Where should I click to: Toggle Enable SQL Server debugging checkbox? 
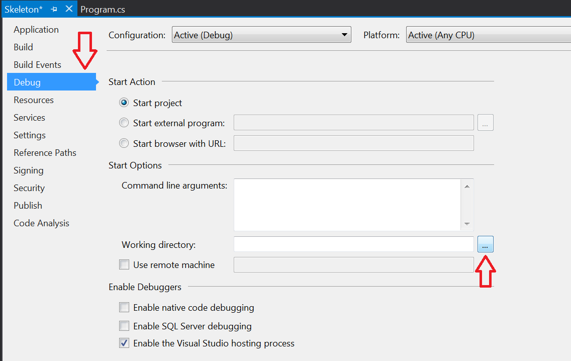[x=124, y=326]
